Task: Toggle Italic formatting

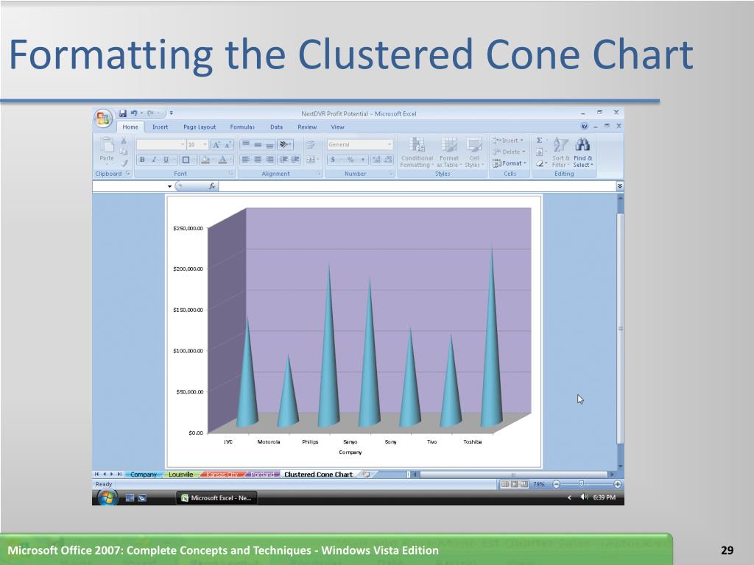Action: (x=154, y=160)
